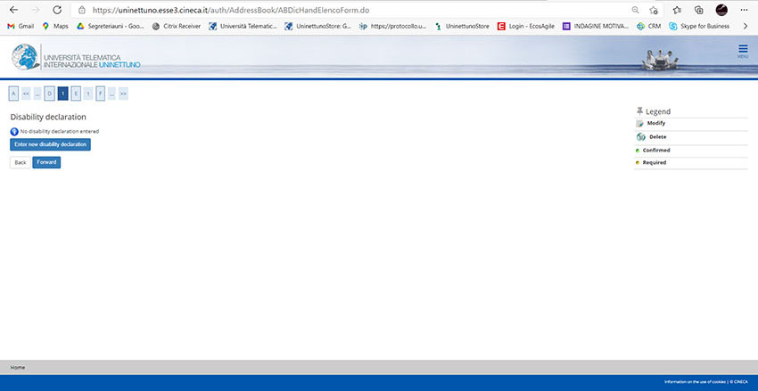Jump to step A in wizard
This screenshot has width=758, height=391.
click(14, 93)
